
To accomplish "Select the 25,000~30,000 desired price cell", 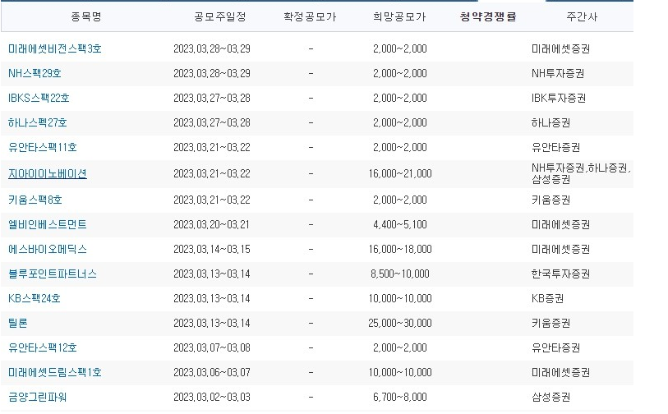I will coord(400,324).
